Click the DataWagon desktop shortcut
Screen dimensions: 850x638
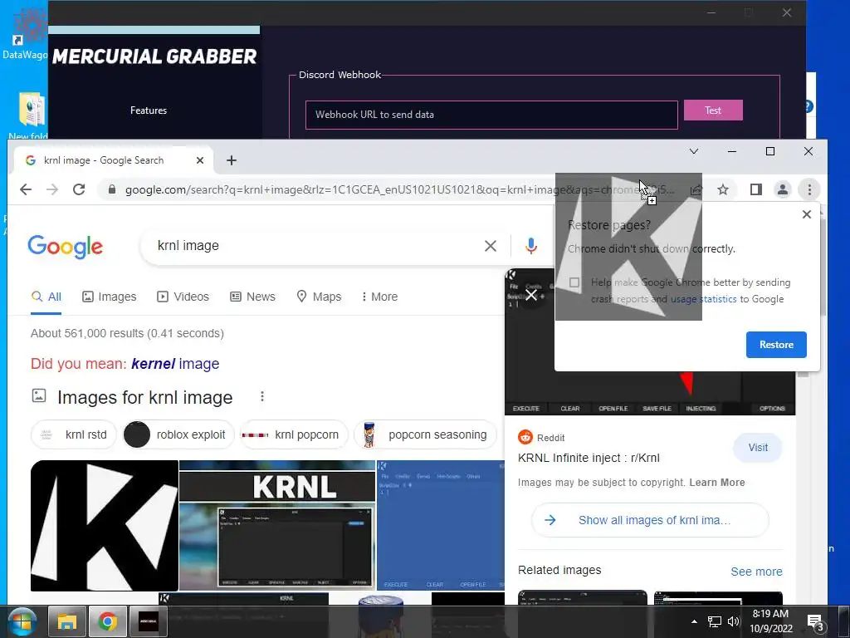[x=24, y=32]
